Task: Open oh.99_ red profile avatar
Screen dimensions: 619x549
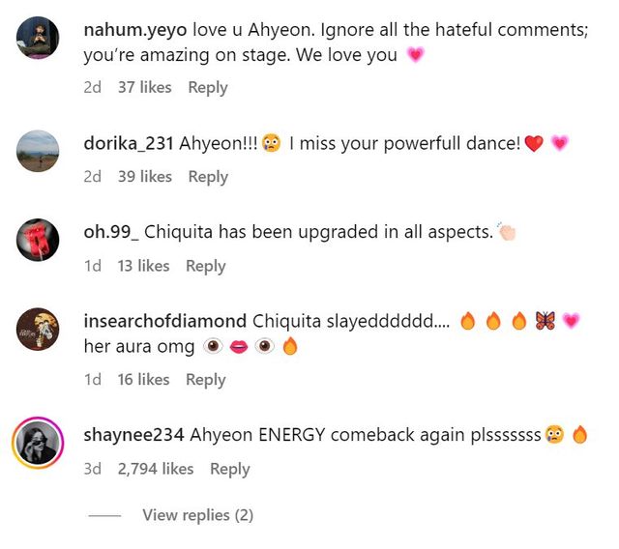Action: pos(38,240)
